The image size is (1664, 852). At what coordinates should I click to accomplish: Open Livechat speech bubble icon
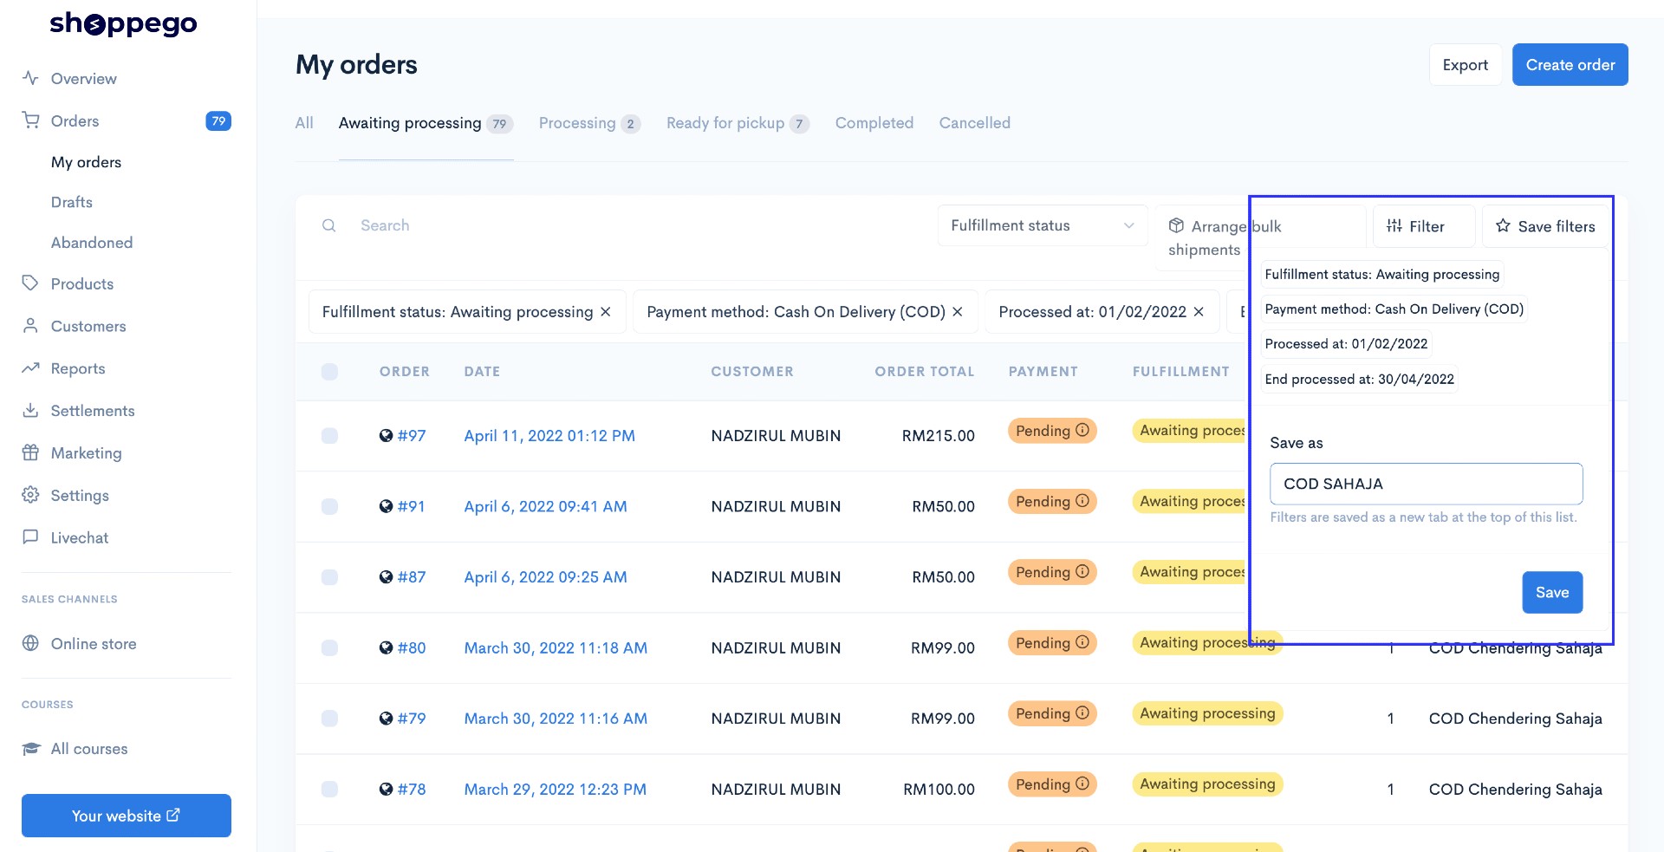click(x=30, y=537)
